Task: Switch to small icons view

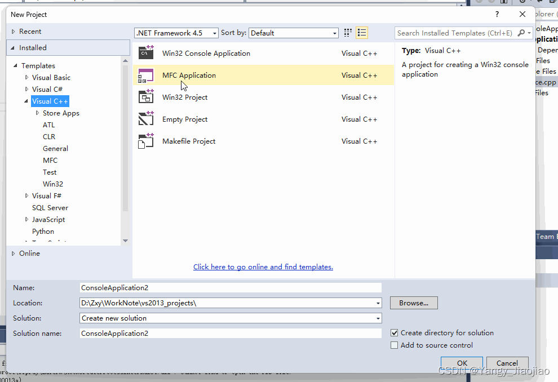Action: [348, 33]
